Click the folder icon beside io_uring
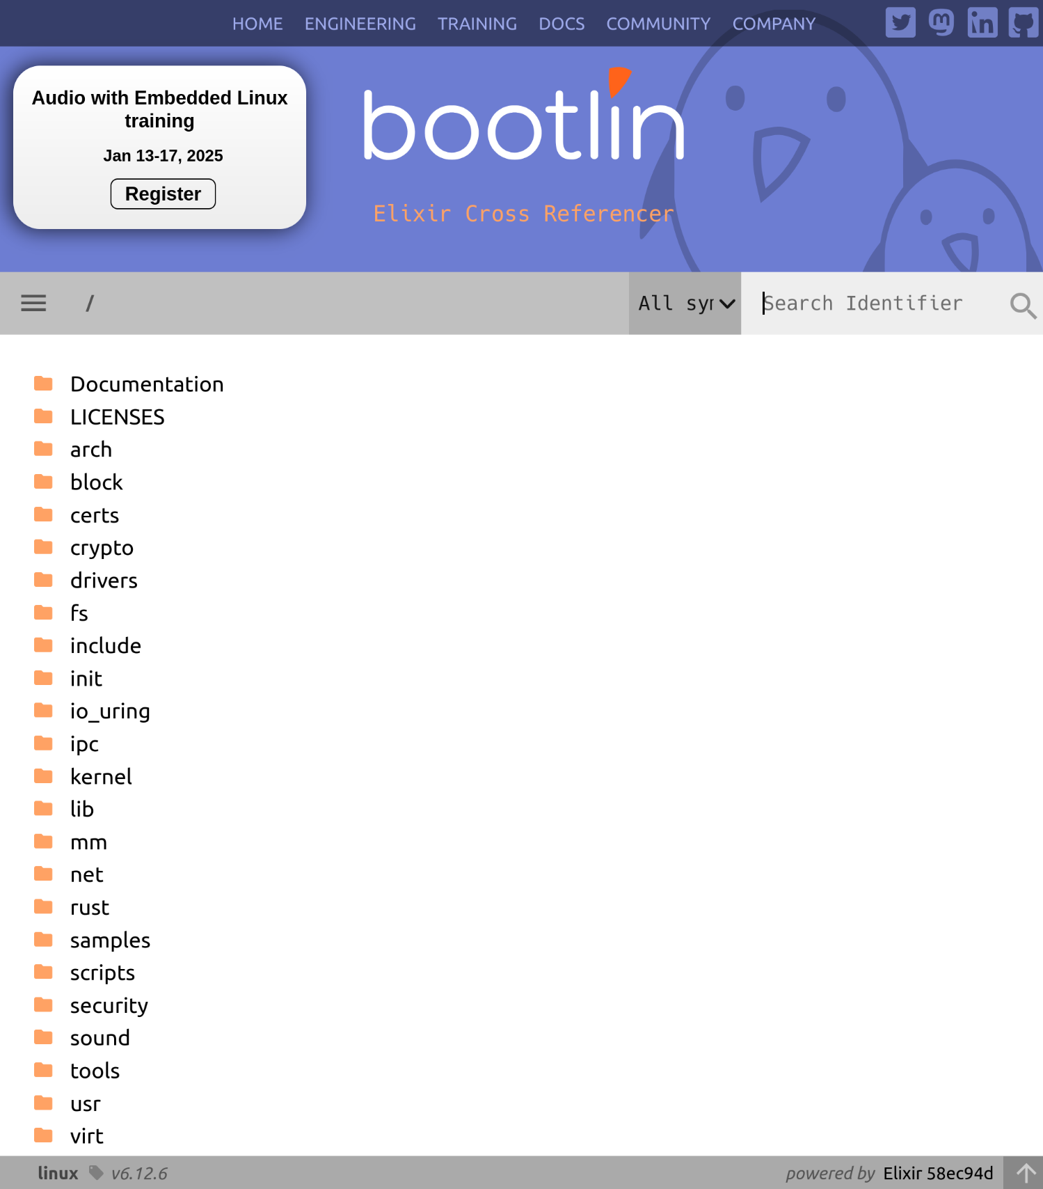Screen dimensions: 1043x1189 [43, 711]
